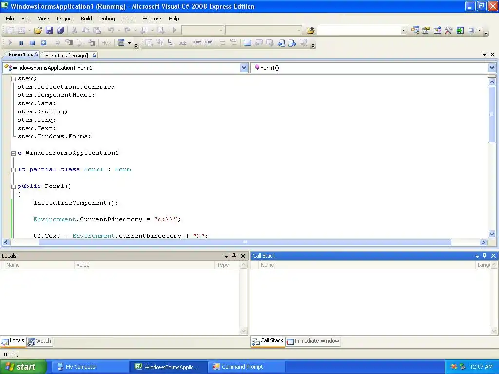
Task: Click the Show Next Statement arrow icon
Action: click(x=58, y=43)
